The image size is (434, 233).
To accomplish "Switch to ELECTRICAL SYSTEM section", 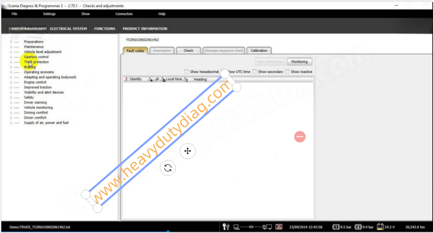I will tap(68, 29).
